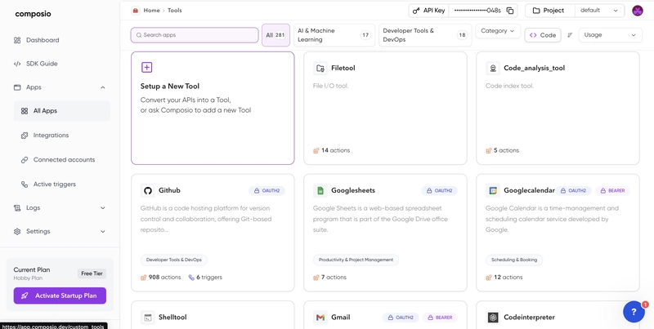Open the Code_analysis_tool card

click(558, 108)
